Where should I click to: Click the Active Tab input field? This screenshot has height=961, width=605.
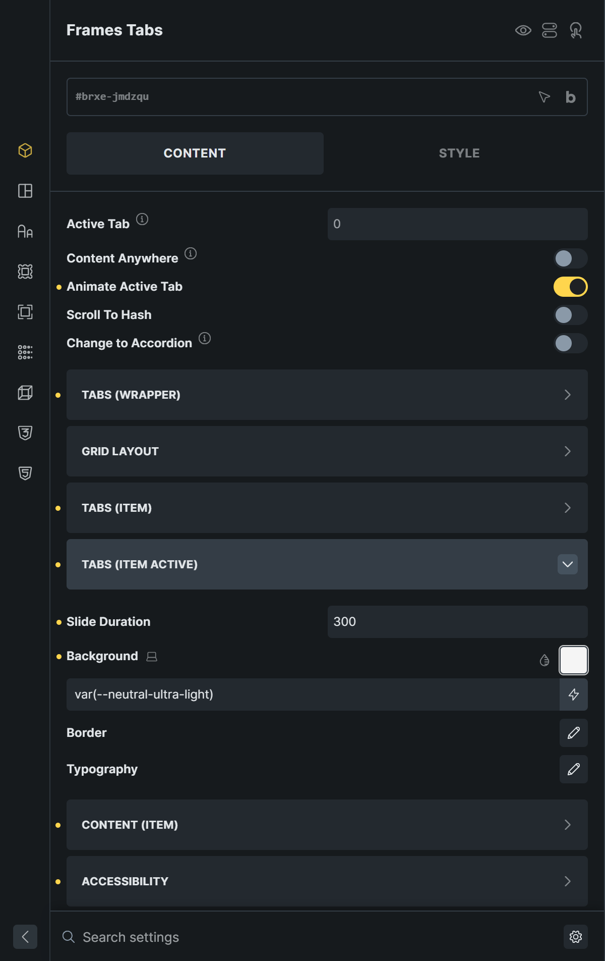pos(458,224)
